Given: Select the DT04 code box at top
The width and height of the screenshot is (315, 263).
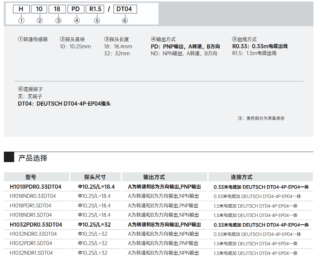Looking at the screenshot, I should (125, 9).
